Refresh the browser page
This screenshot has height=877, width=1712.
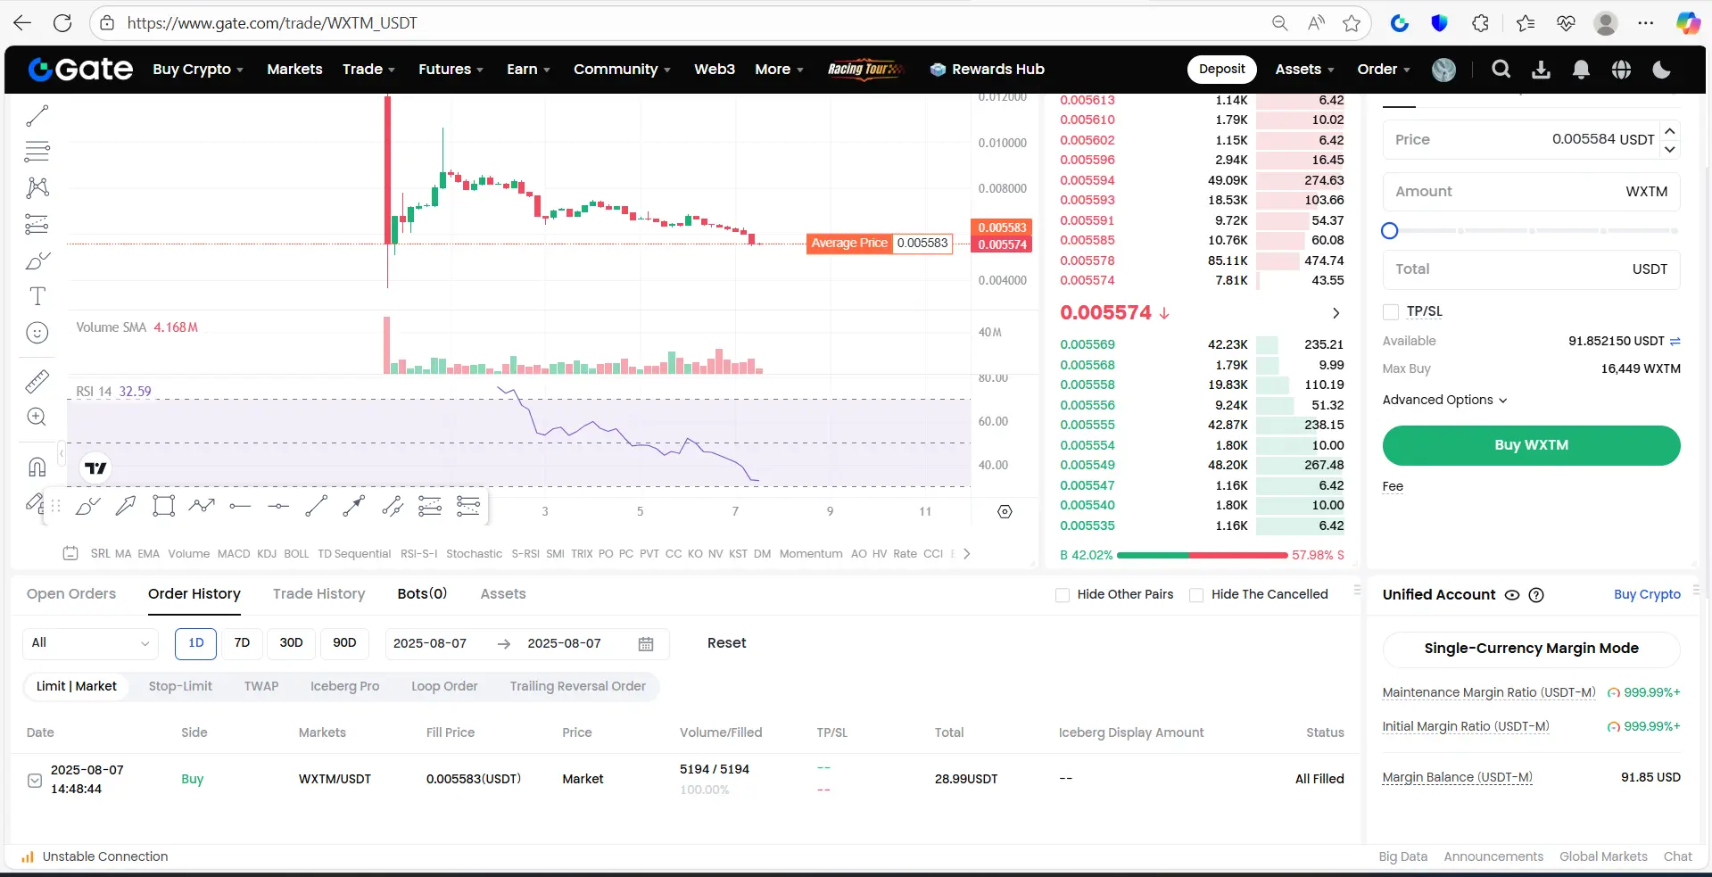[62, 22]
